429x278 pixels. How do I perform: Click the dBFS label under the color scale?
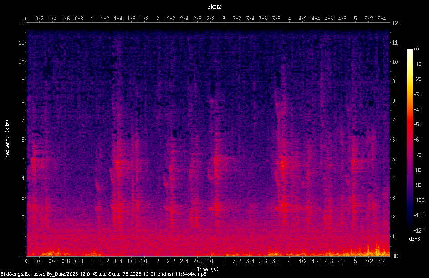click(414, 238)
